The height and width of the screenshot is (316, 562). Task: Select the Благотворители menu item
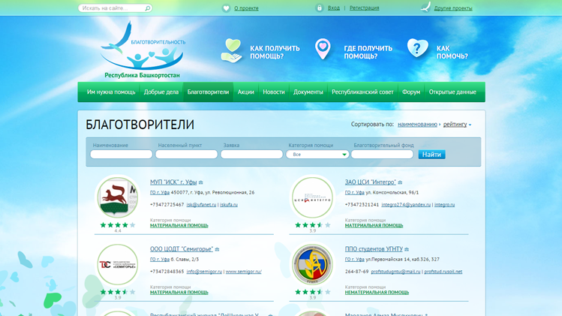[x=208, y=92]
